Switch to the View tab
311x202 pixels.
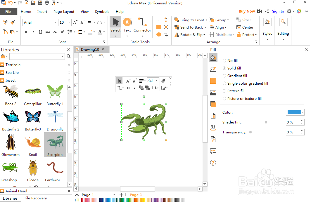pos(84,11)
